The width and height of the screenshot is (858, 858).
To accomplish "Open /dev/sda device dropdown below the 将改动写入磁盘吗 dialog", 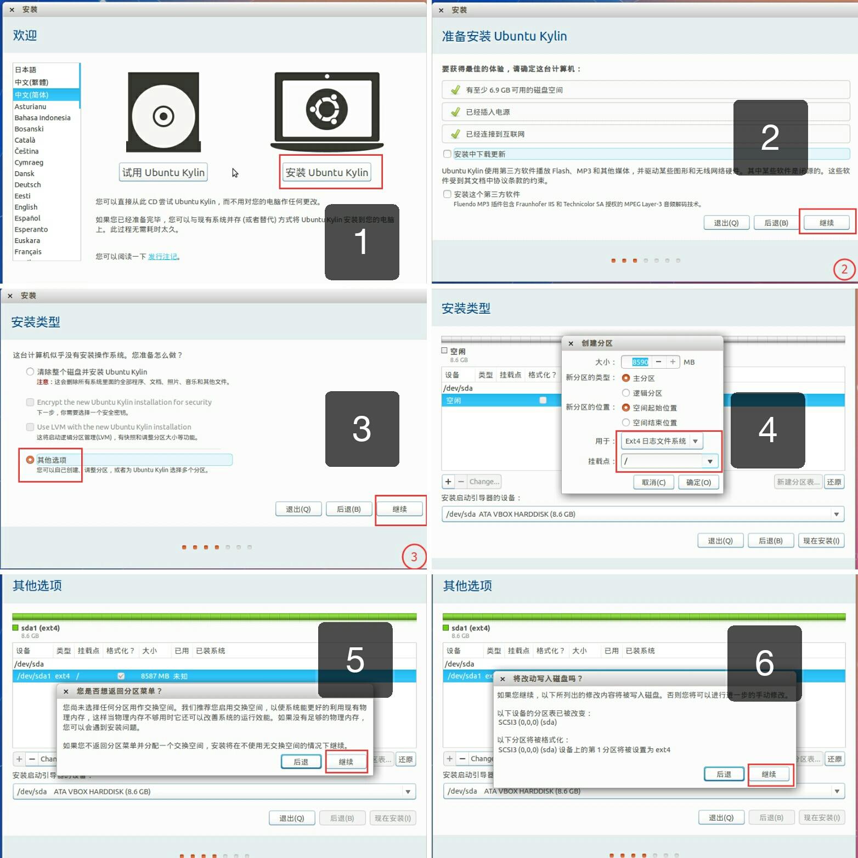I will [x=644, y=791].
